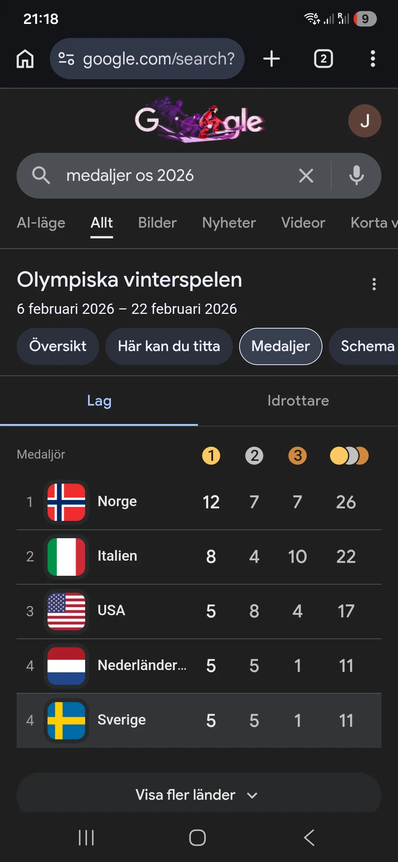Start voice search with microphone icon

point(356,176)
